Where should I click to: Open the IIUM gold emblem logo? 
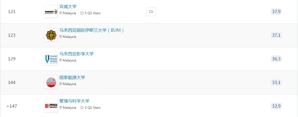tap(51, 35)
